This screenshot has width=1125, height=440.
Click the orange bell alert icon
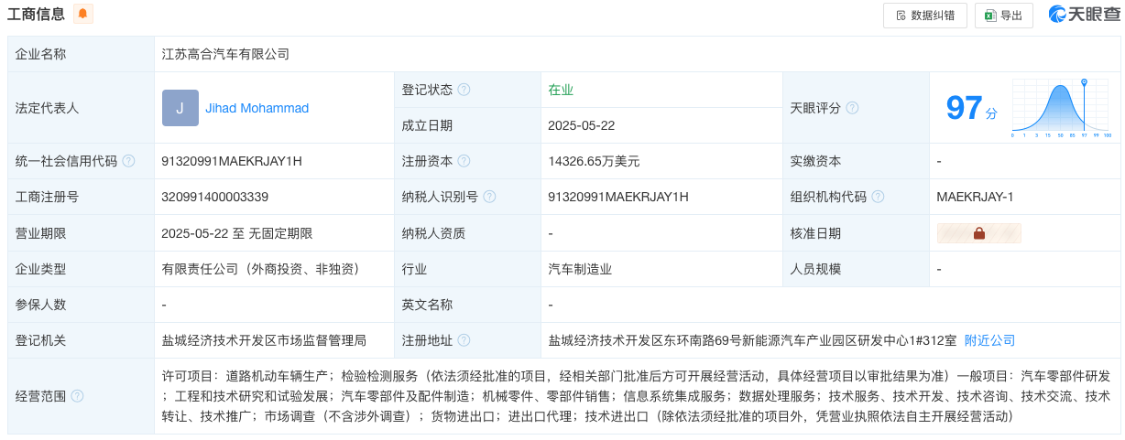[83, 14]
